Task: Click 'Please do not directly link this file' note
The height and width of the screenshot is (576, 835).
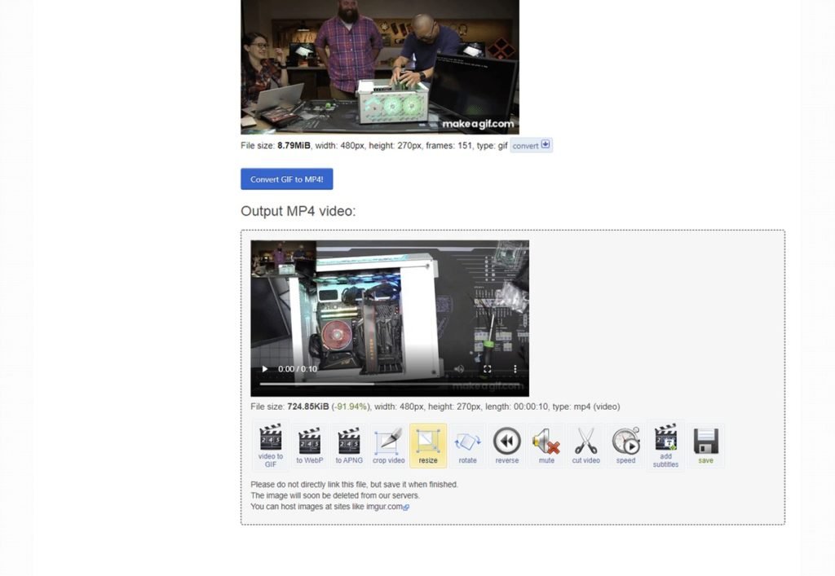Action: click(x=354, y=485)
